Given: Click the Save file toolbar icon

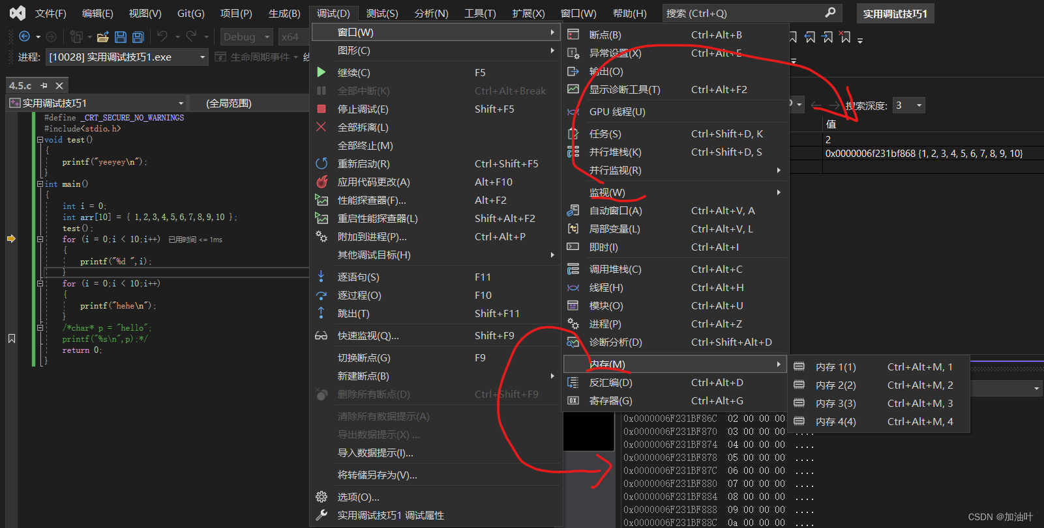Looking at the screenshot, I should [121, 37].
